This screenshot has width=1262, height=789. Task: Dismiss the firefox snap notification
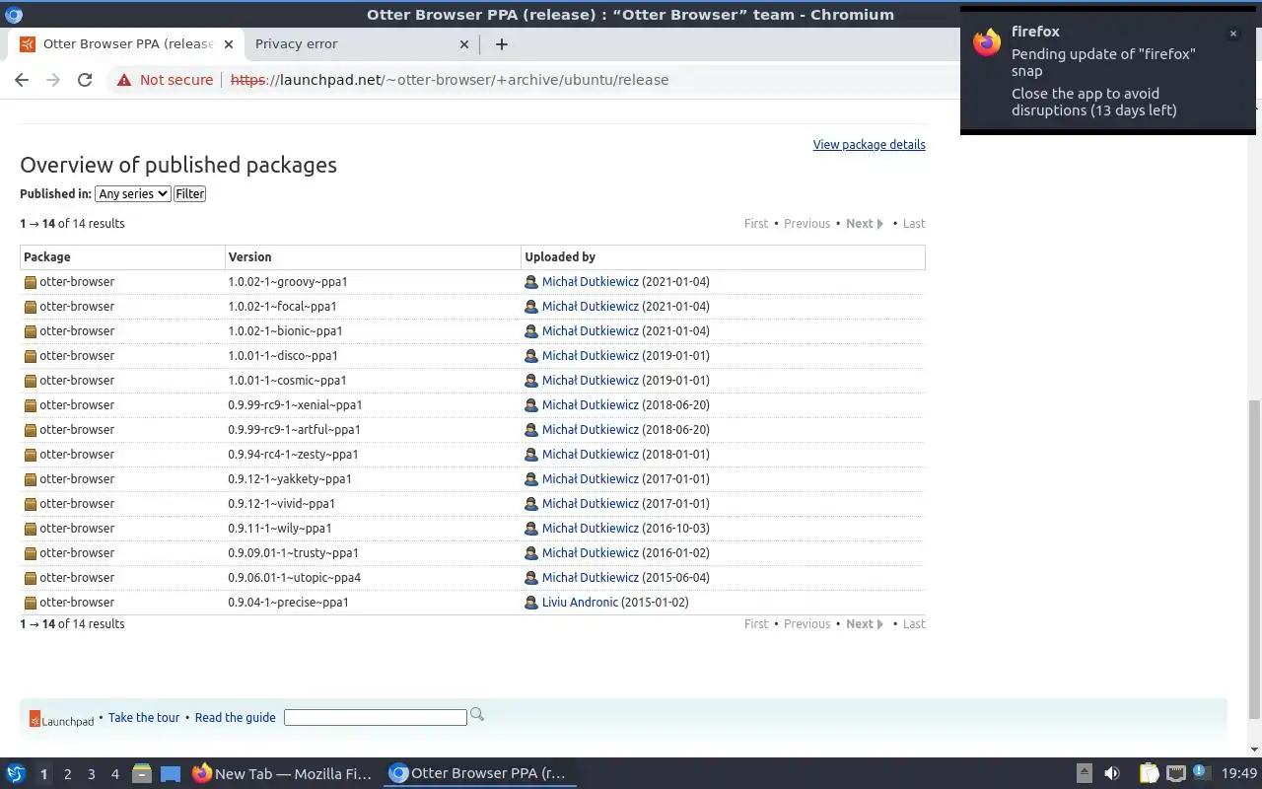click(x=1232, y=34)
